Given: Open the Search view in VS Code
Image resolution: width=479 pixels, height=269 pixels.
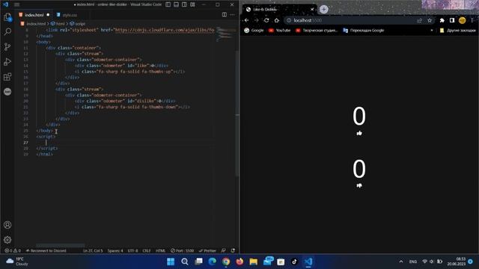Looking at the screenshot, I should [7, 31].
